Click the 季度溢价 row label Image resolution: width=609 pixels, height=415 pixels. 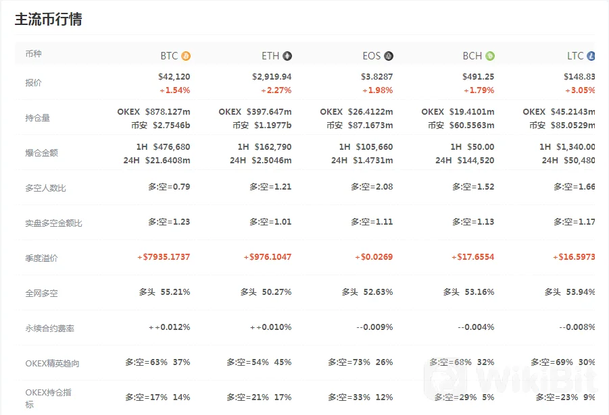(41, 258)
